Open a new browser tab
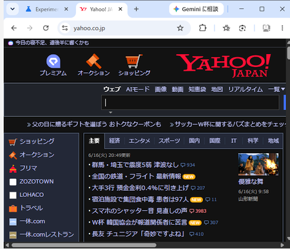Screen dimensions: 290x249 point(136,9)
